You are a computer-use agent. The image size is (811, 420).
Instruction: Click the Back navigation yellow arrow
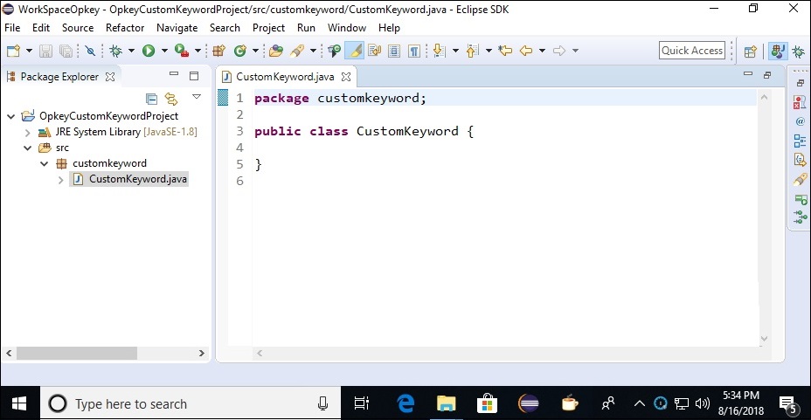[x=526, y=51]
